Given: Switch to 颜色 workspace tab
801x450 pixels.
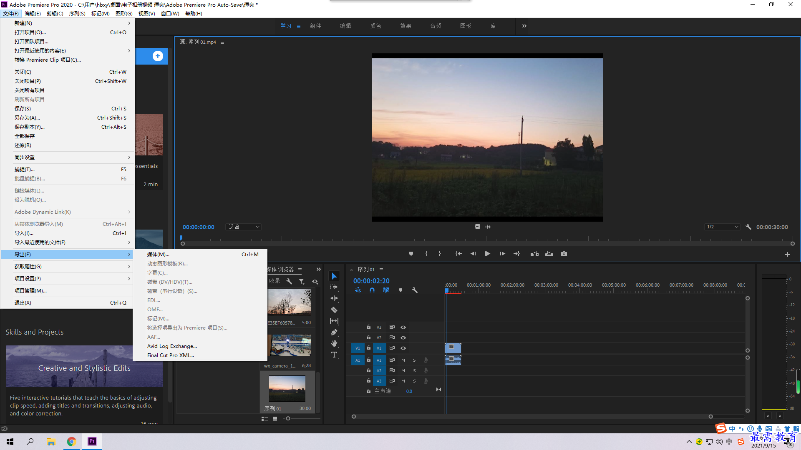Looking at the screenshot, I should (x=376, y=26).
